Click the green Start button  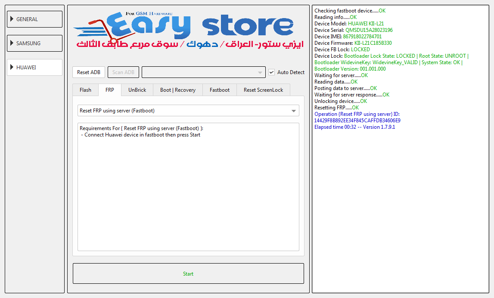click(x=188, y=274)
